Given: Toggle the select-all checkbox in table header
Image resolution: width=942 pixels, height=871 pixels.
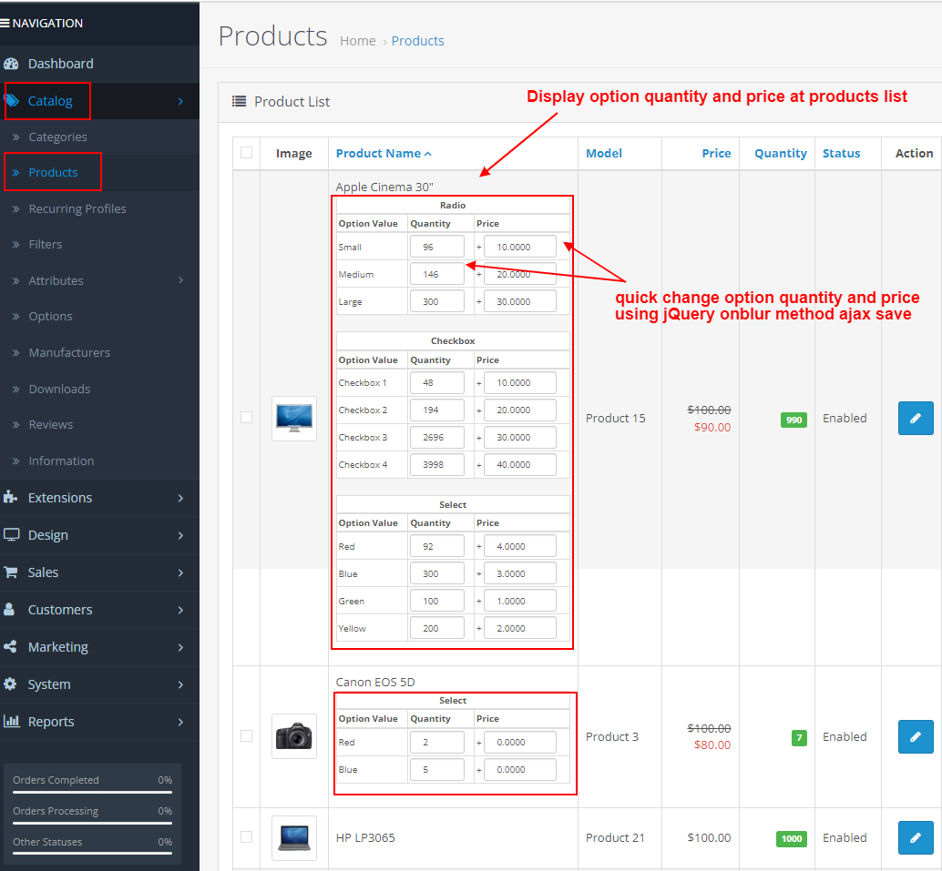Looking at the screenshot, I should coord(246,153).
